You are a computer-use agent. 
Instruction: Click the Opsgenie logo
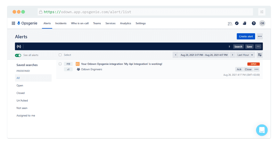point(28,23)
